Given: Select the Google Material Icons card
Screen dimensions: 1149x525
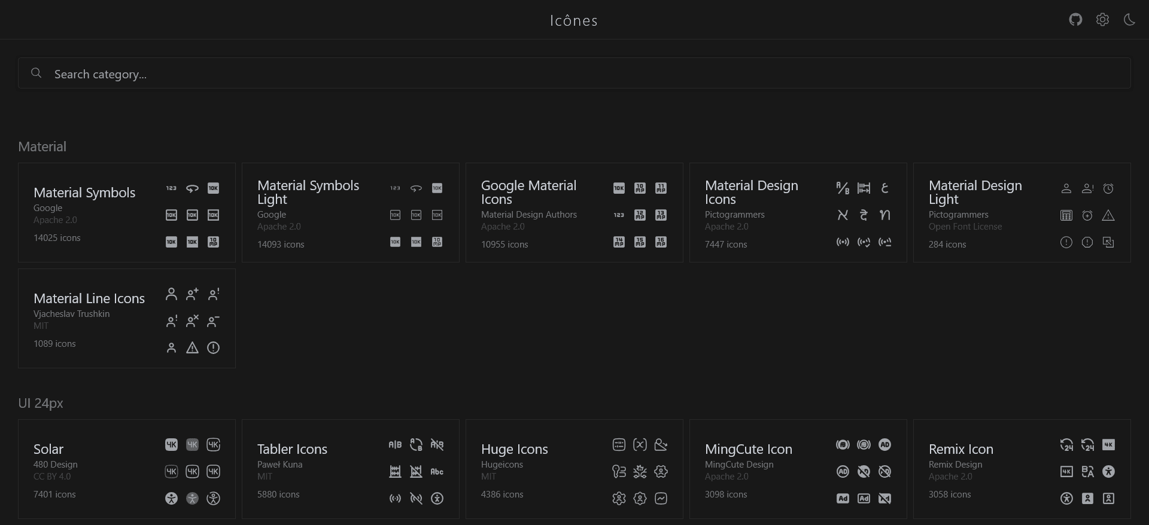Looking at the screenshot, I should pyautogui.click(x=528, y=192).
